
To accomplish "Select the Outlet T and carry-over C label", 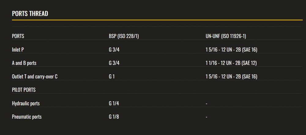I will pyautogui.click(x=35, y=77).
